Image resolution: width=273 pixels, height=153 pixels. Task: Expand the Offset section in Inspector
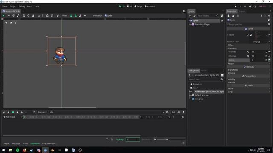pos(249,45)
